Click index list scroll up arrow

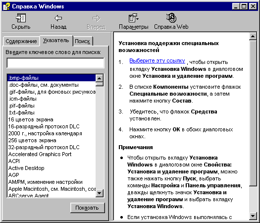[100, 78]
